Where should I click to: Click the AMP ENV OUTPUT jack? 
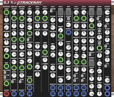click(x=14, y=94)
